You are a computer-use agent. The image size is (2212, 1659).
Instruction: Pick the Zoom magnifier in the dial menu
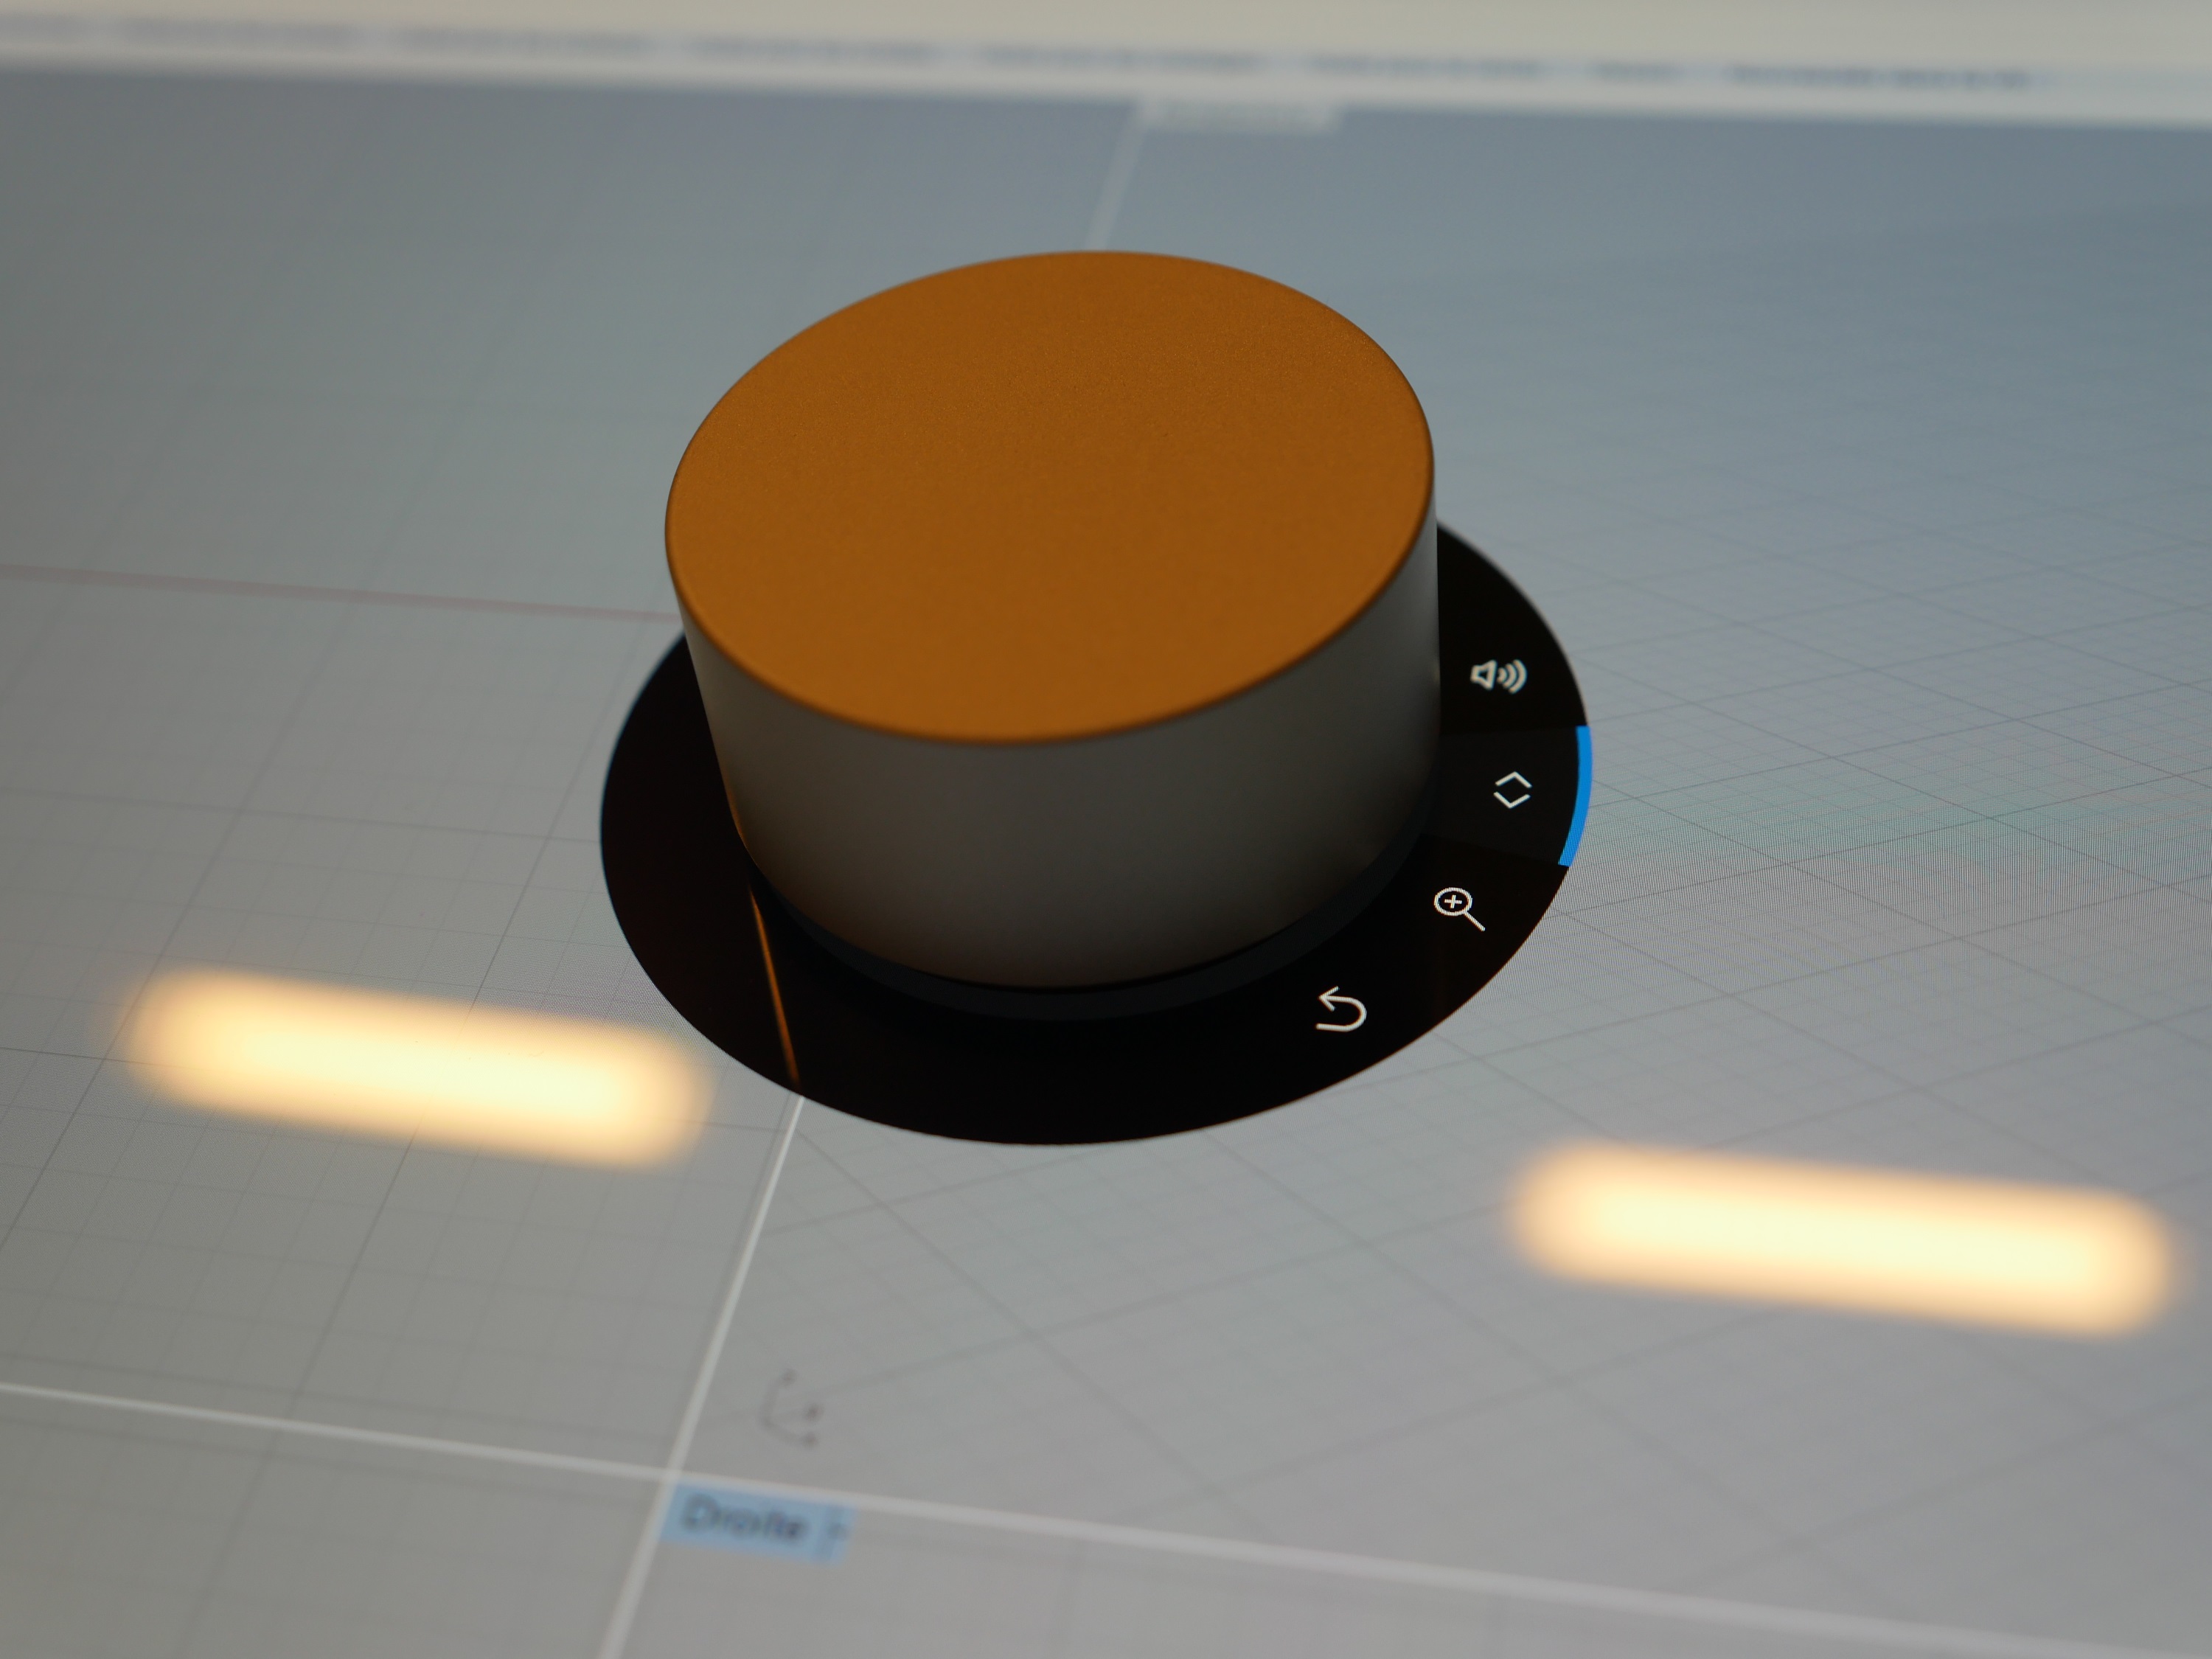coord(1459,909)
